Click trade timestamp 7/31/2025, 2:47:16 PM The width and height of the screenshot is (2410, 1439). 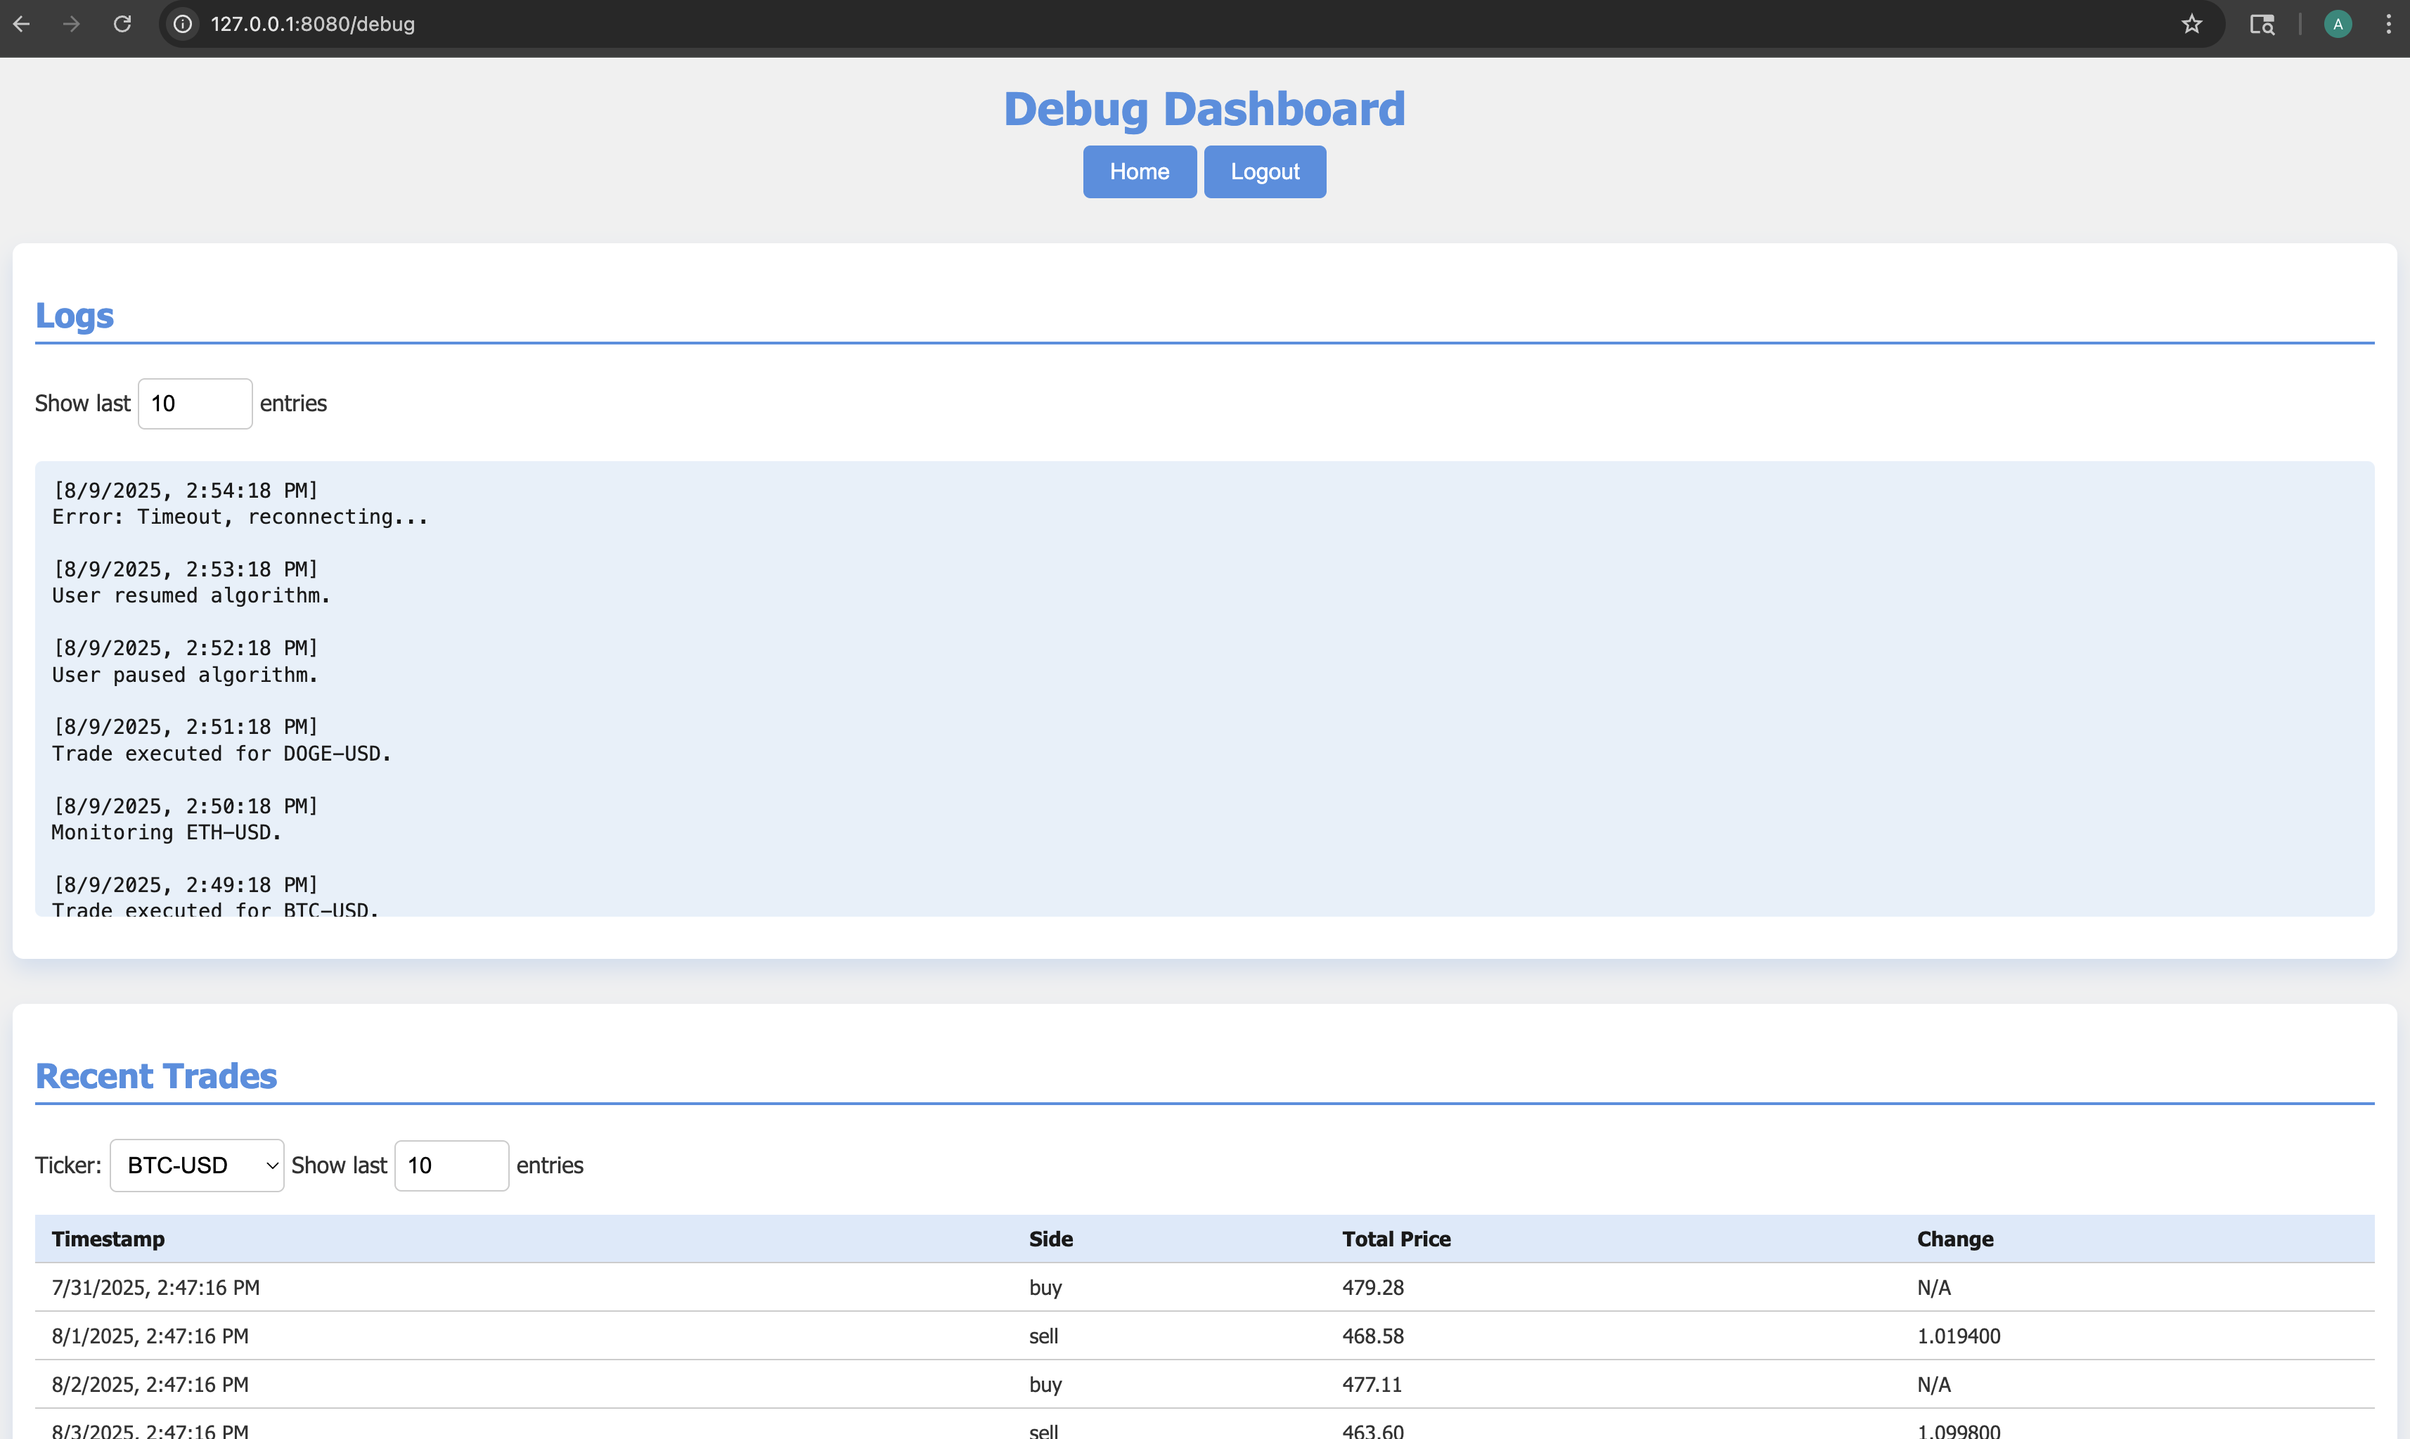[156, 1288]
